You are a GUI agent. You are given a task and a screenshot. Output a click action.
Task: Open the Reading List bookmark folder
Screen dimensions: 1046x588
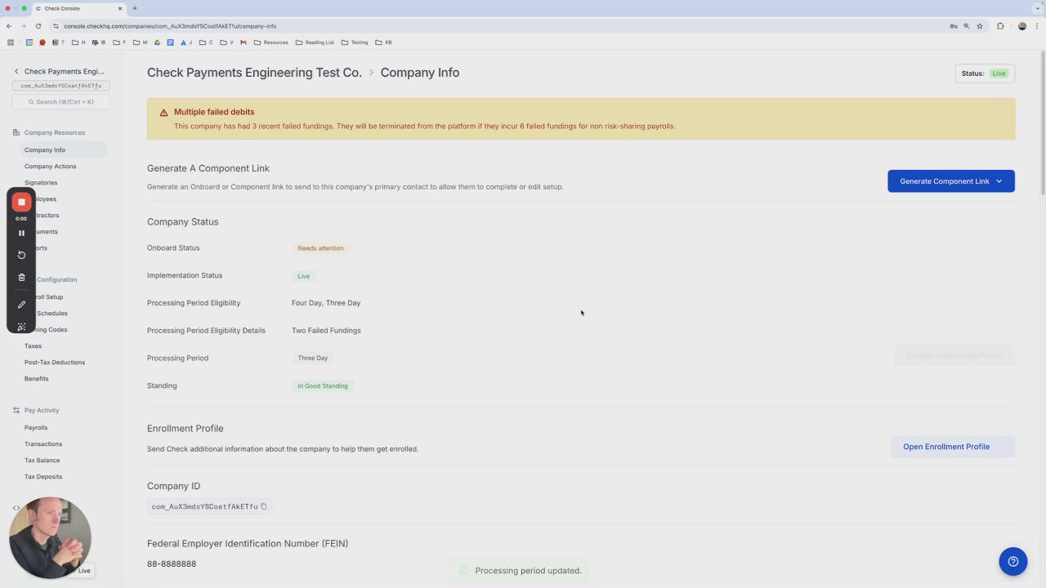tap(315, 42)
